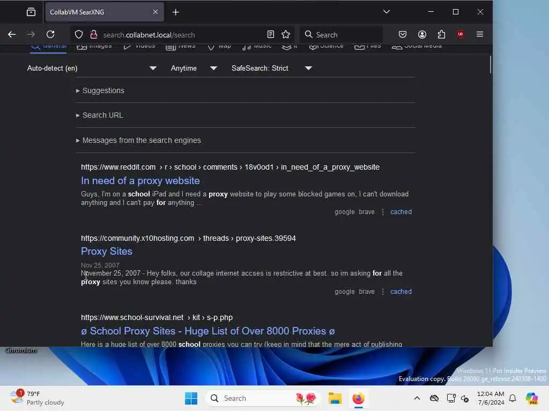
Task: Open recent browsing Firefox View icon
Action: (x=31, y=12)
